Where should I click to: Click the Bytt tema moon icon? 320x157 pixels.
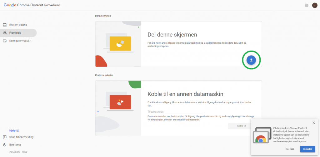[5, 145]
